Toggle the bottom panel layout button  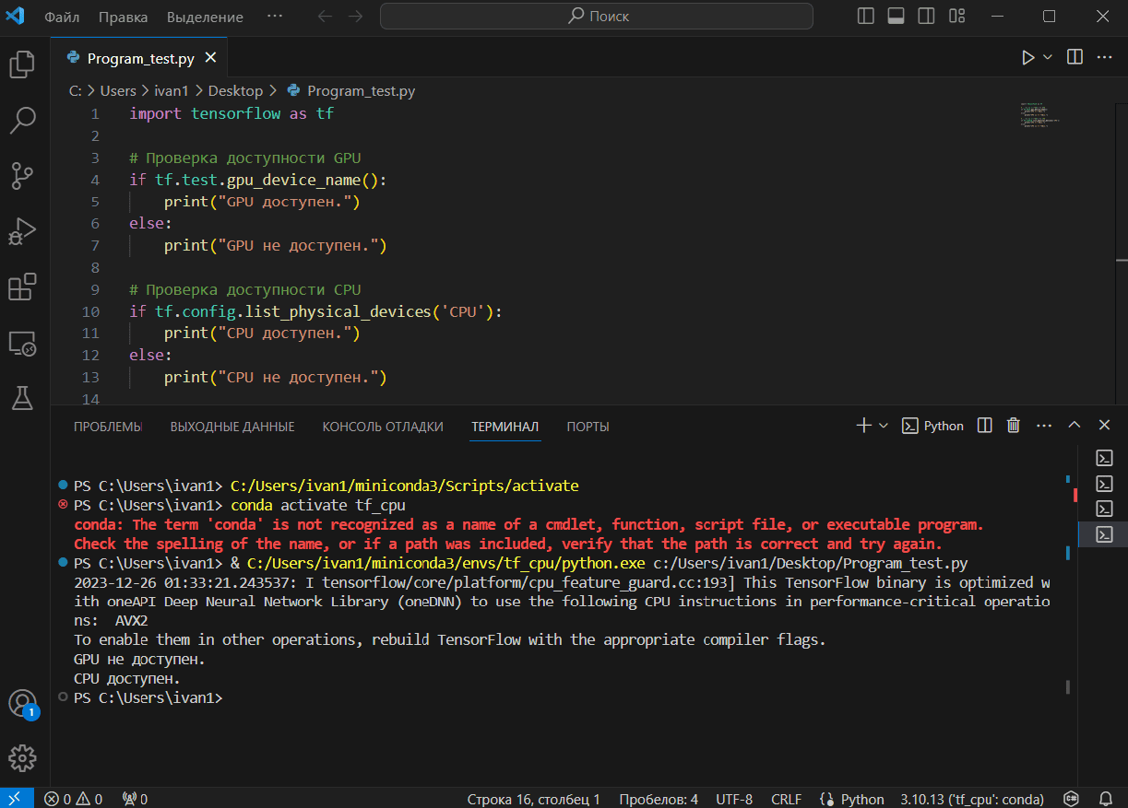pos(896,17)
